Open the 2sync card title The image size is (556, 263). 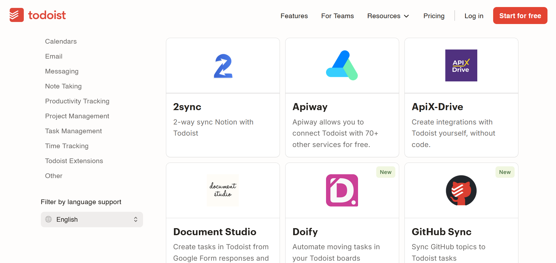pyautogui.click(x=187, y=107)
